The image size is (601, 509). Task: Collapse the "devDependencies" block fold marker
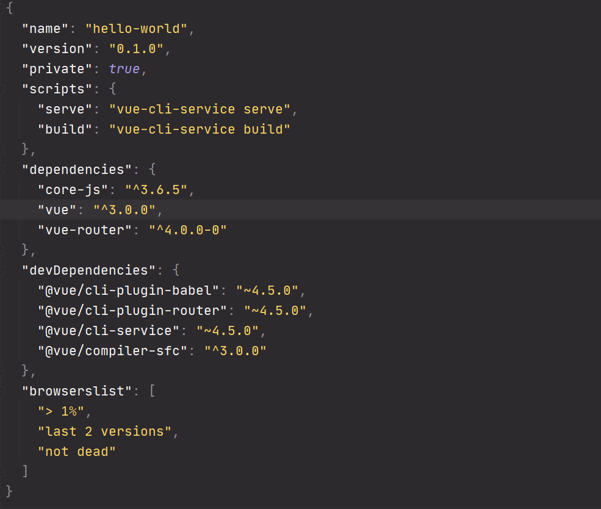(2, 270)
